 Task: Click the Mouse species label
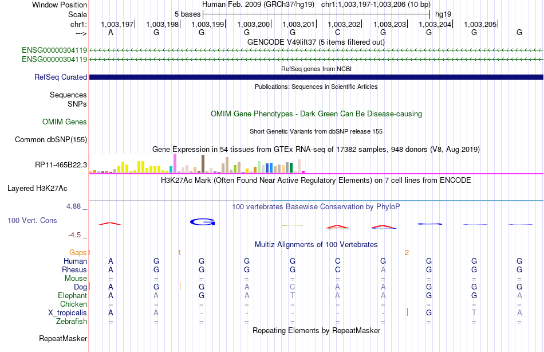click(x=76, y=279)
